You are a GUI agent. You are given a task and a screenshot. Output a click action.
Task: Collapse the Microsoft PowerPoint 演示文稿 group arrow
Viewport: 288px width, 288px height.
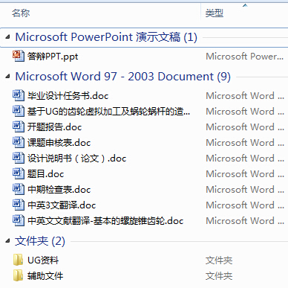8,37
